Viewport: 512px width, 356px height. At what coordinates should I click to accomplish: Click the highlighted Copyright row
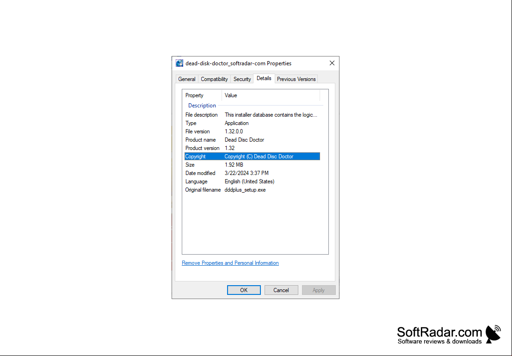252,156
